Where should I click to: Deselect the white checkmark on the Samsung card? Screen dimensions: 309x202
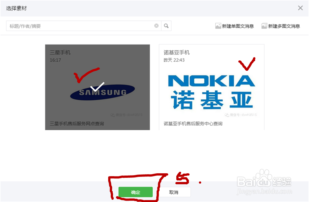(97, 87)
